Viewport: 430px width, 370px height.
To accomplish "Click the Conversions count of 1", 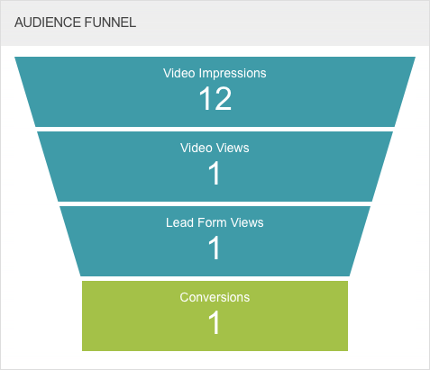I will point(215,322).
